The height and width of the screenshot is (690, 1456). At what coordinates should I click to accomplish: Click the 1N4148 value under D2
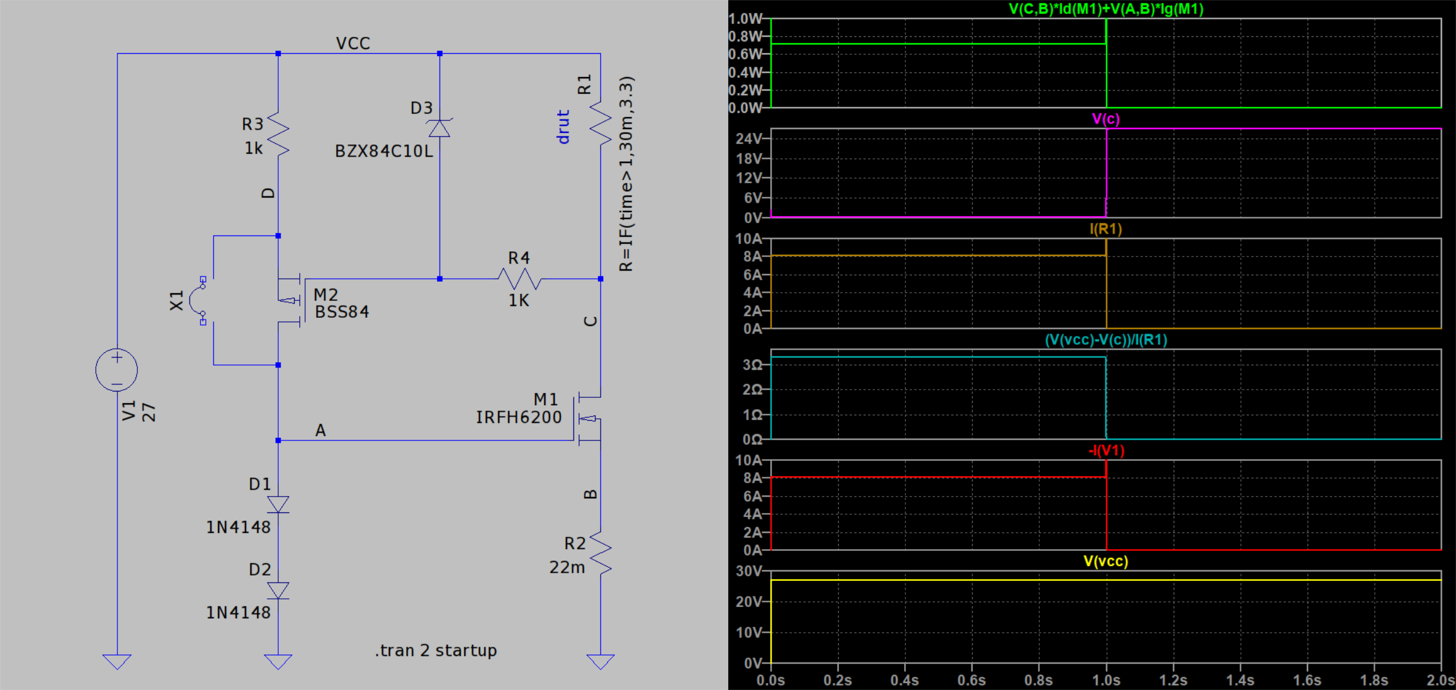[x=238, y=613]
